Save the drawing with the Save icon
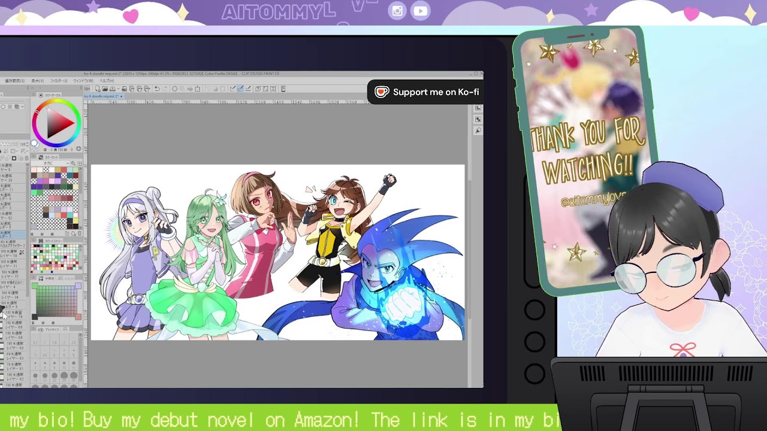 tap(112, 89)
